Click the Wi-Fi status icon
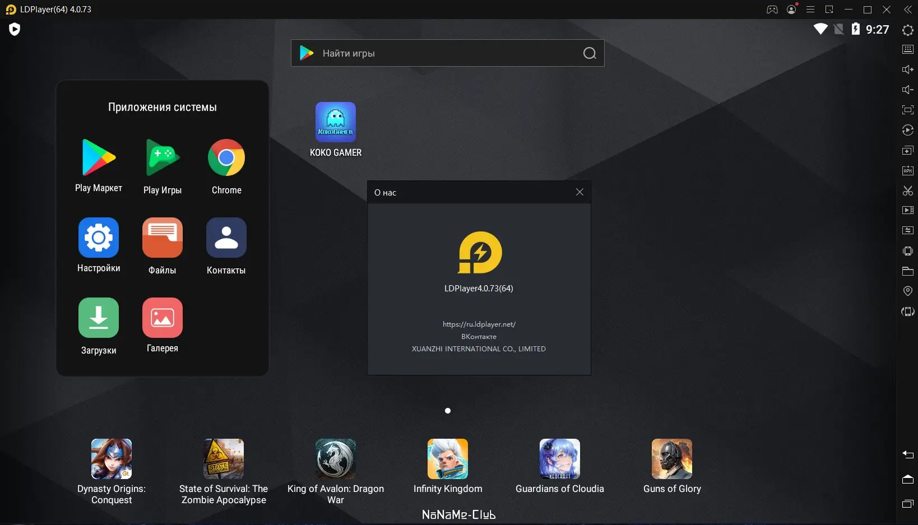The image size is (918, 525). 820,29
